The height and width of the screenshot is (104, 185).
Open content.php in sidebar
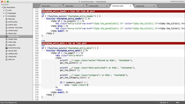tap(13, 31)
